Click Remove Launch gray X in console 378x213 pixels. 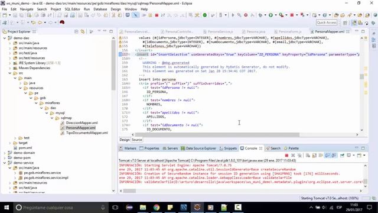[293, 155]
